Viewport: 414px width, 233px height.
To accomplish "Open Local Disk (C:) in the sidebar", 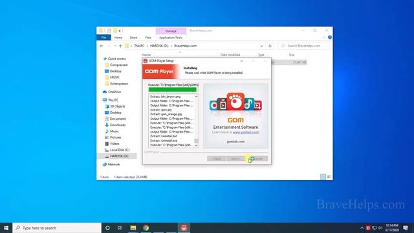I will [119, 150].
